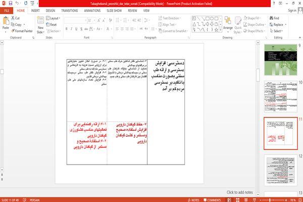
Task: Click the Paste clipboard icon
Action: [6, 21]
